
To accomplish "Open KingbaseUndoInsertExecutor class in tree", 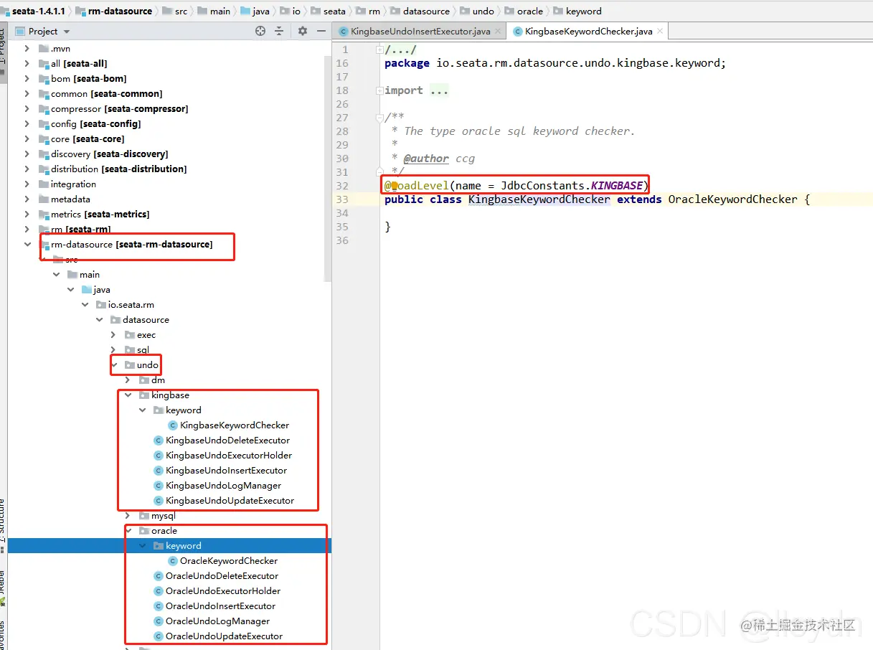I will tap(226, 471).
